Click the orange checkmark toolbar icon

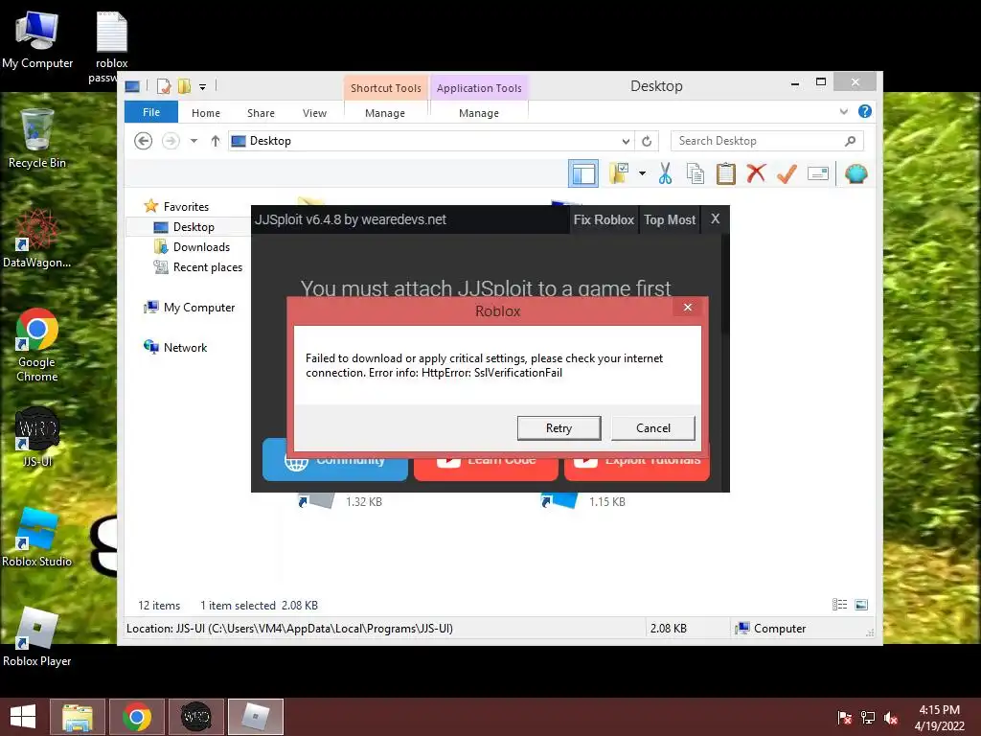pyautogui.click(x=787, y=173)
